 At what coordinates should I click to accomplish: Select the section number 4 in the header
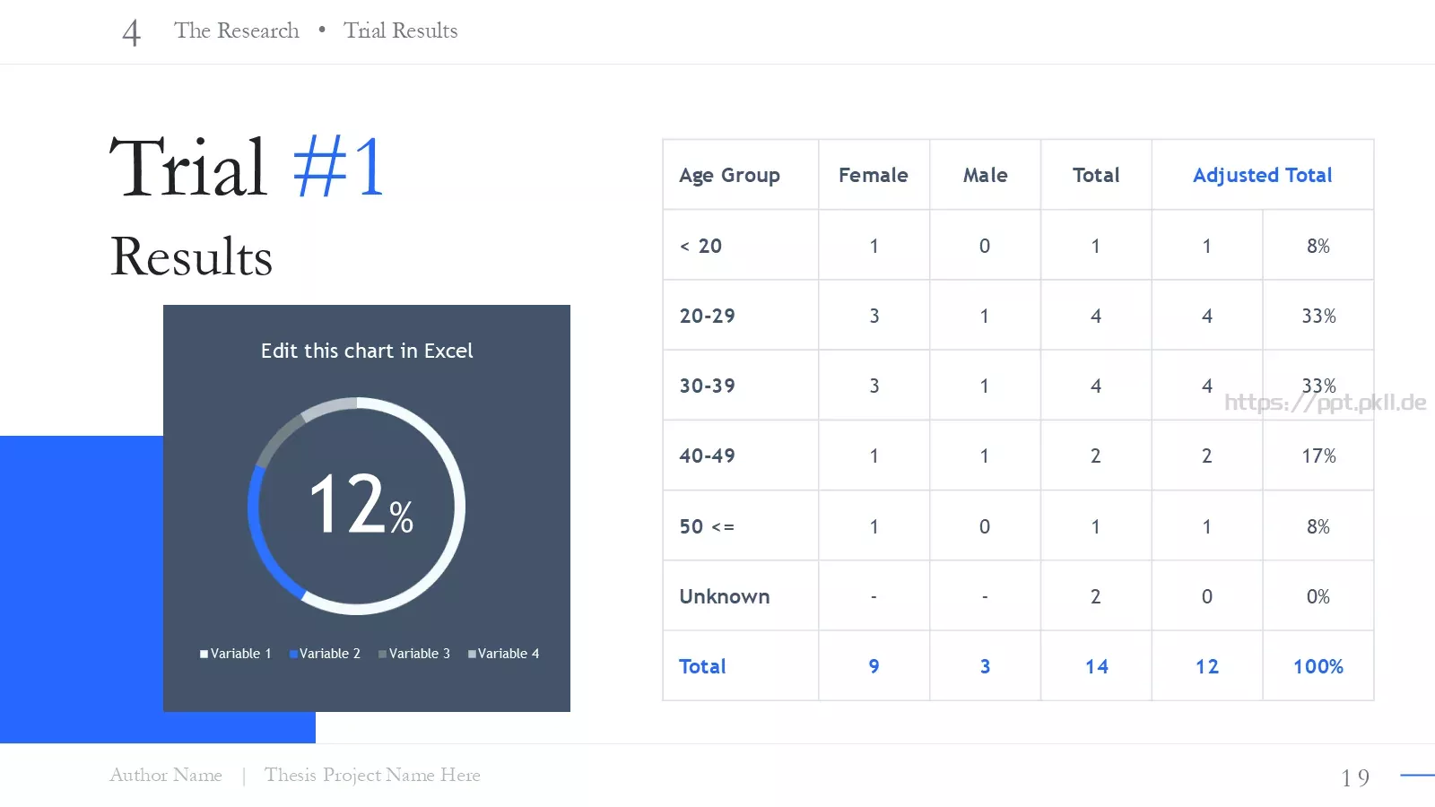click(131, 33)
